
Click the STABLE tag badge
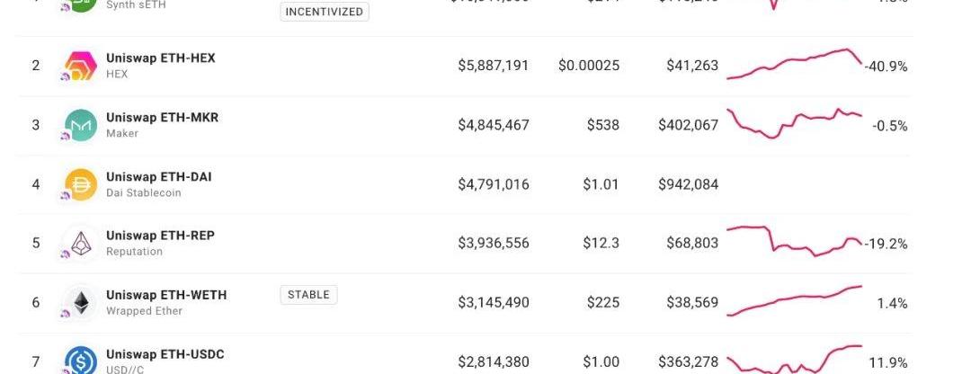tap(308, 295)
